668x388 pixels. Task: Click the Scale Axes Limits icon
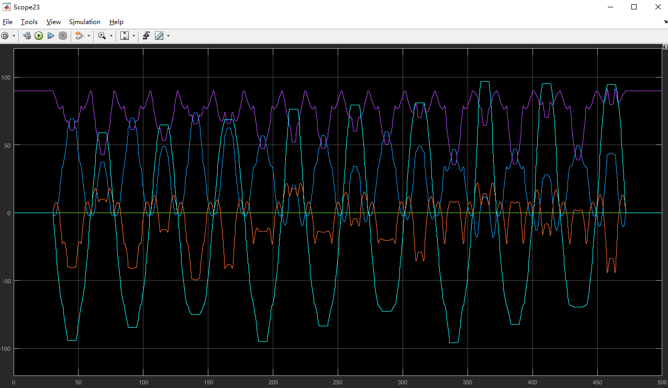click(x=125, y=36)
